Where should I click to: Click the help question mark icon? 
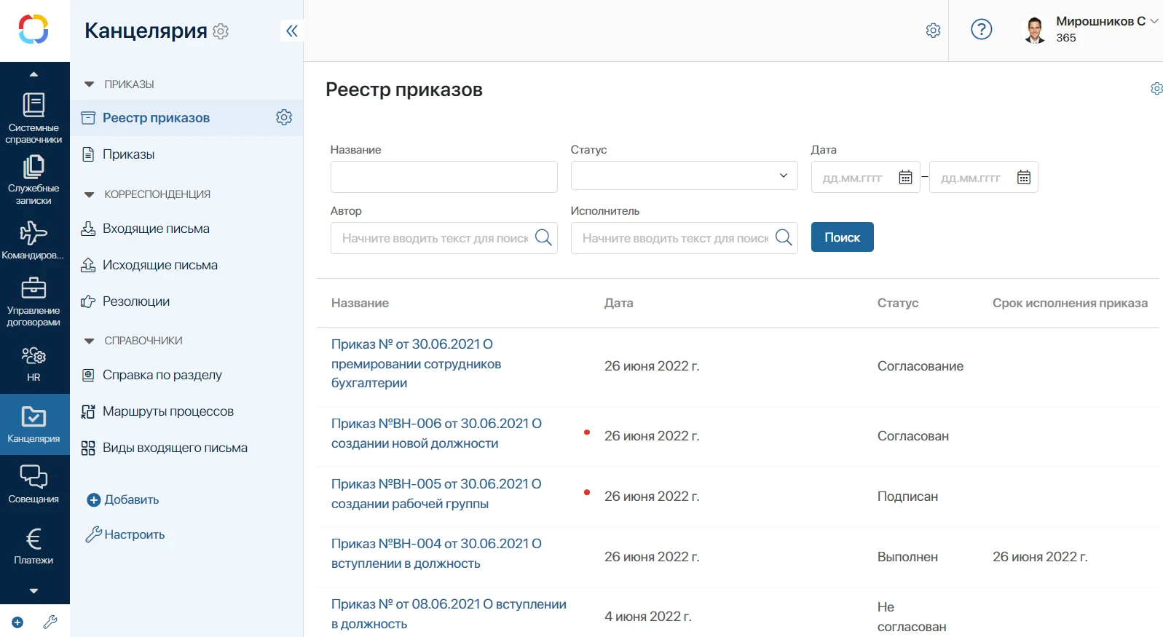coord(981,30)
